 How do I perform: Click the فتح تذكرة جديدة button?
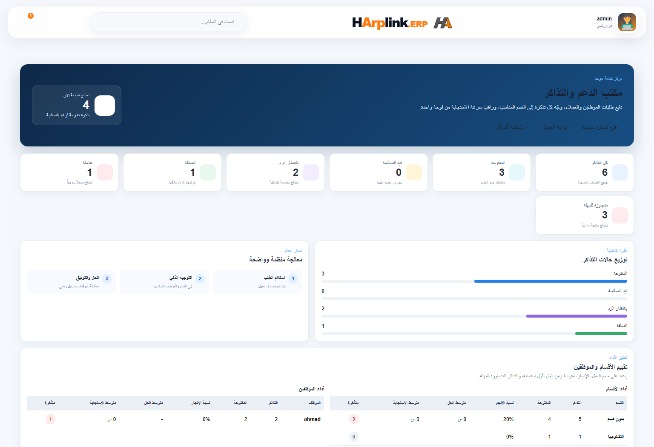[x=599, y=127]
